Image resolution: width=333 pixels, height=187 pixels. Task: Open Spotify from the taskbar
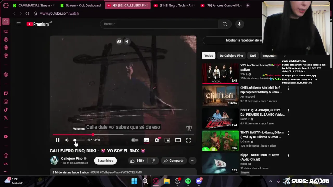(188, 181)
